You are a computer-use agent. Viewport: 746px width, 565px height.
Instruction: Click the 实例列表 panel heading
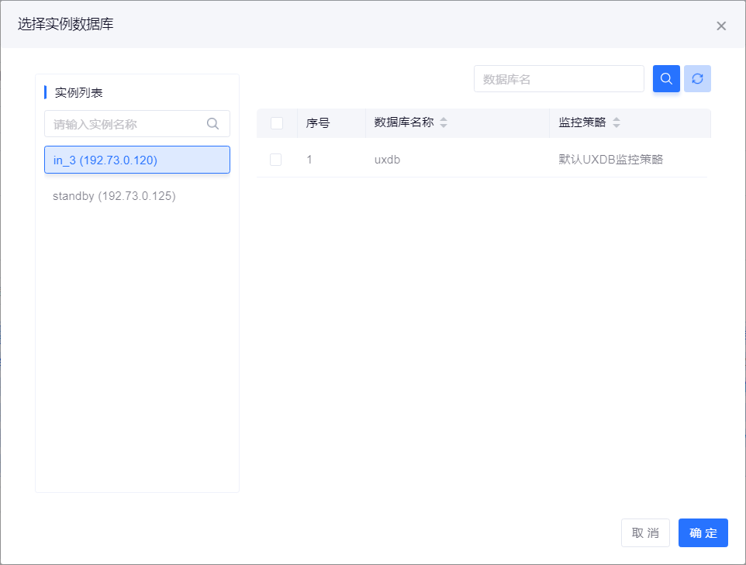pos(78,92)
